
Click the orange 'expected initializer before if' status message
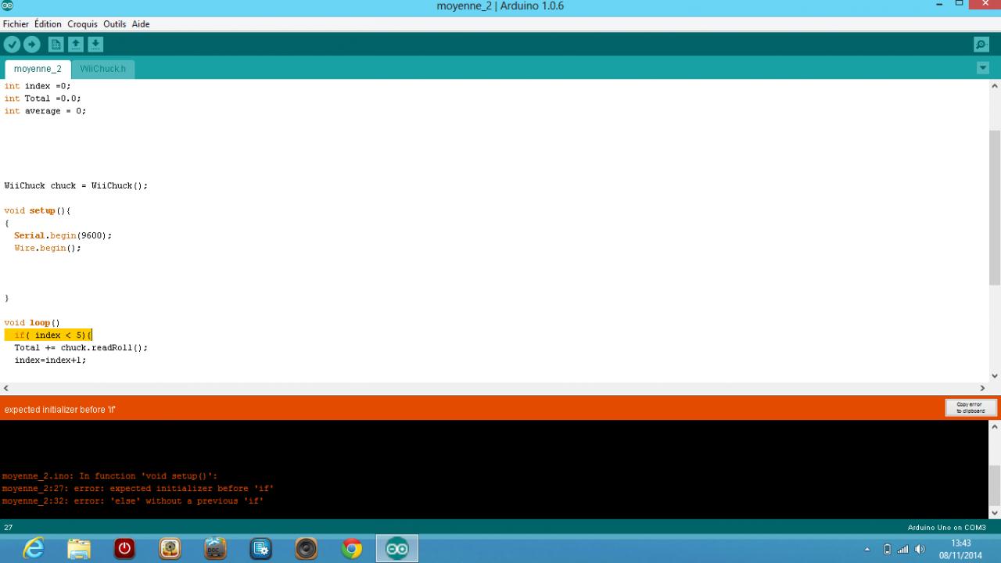(60, 410)
